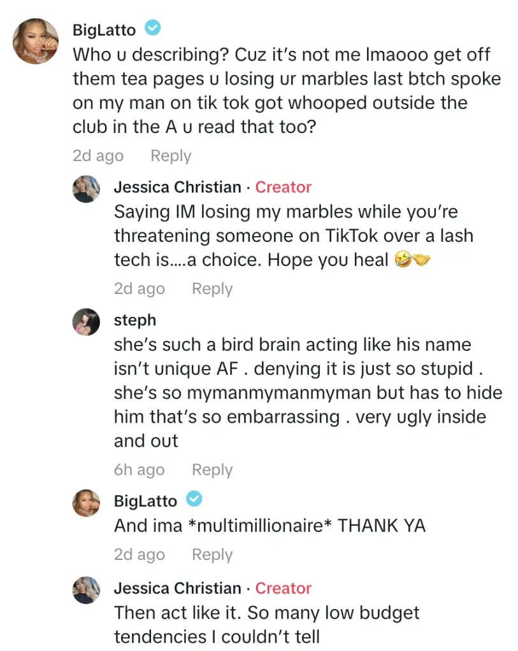Open Jessica Christian's profile above 'Then act like it'
This screenshot has width=518, height=651.
[x=177, y=588]
